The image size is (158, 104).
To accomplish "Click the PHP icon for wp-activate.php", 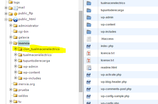I will point(89,75).
